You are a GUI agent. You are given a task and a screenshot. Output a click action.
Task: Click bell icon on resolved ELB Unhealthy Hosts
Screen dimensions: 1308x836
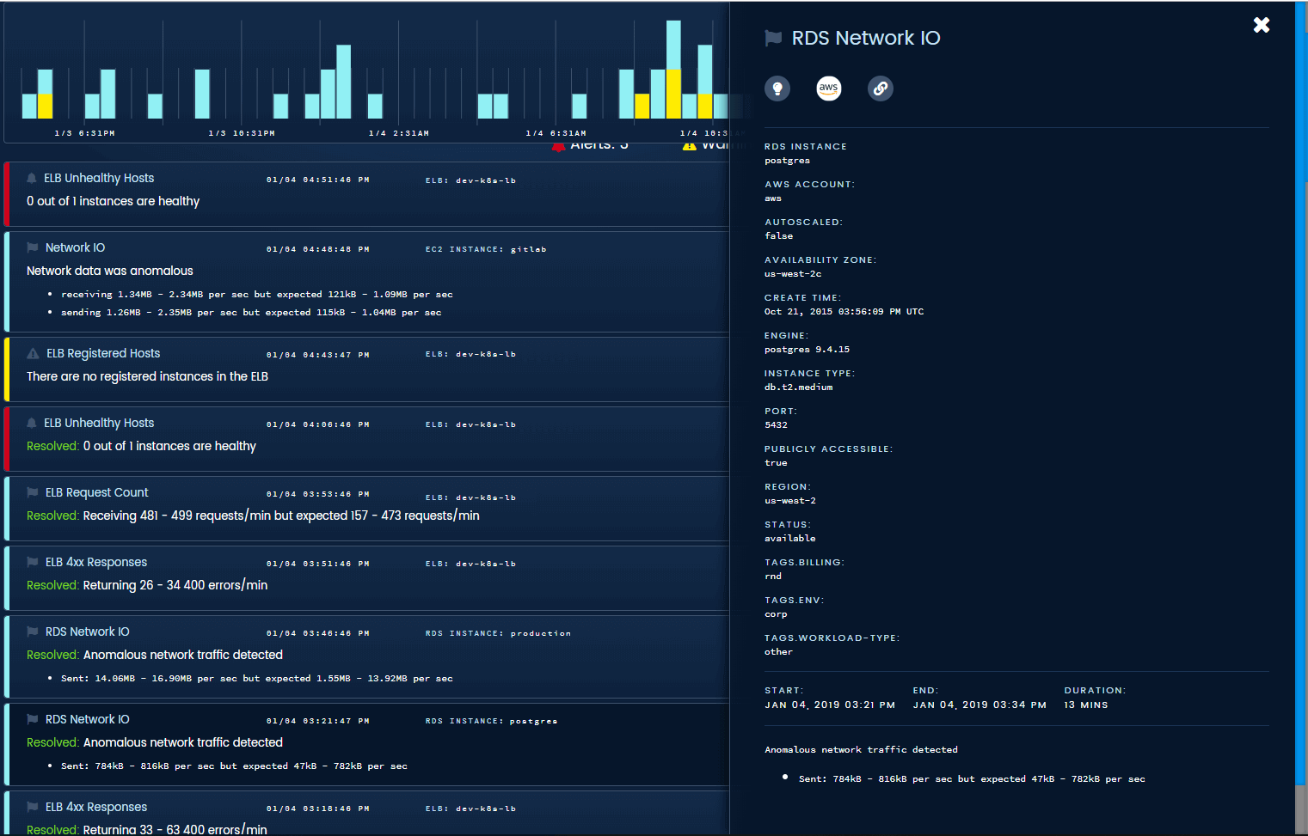click(x=31, y=423)
